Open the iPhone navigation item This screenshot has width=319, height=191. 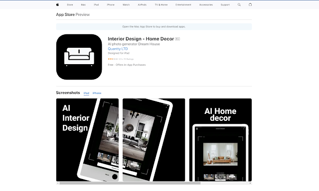pos(111,4)
